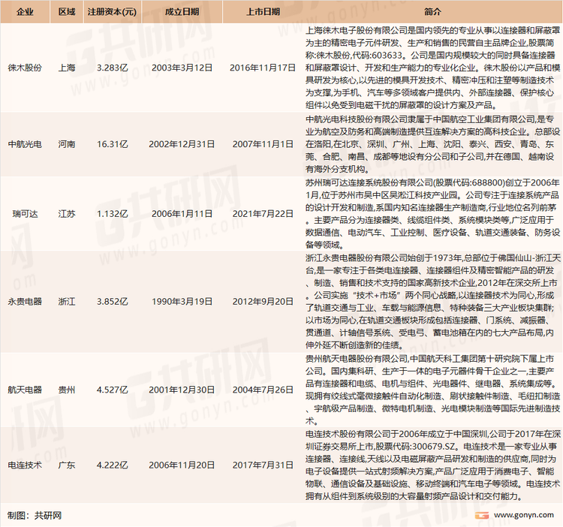
Task: Click listing date 2016年11月17日
Action: point(263,68)
